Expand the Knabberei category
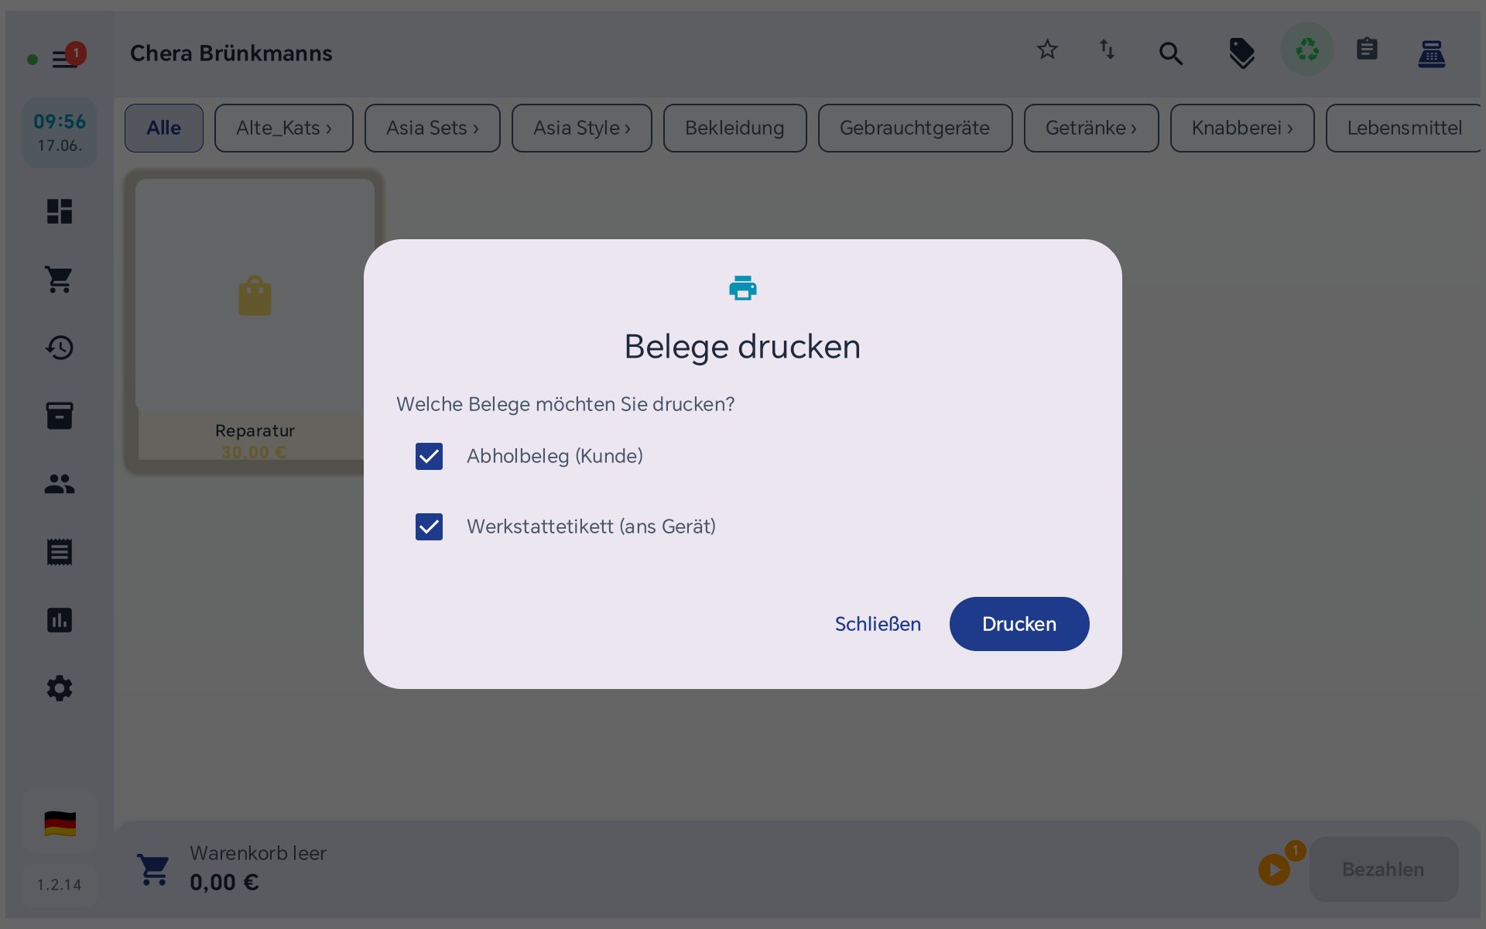Screen dimensions: 1486x929 click(x=1242, y=128)
